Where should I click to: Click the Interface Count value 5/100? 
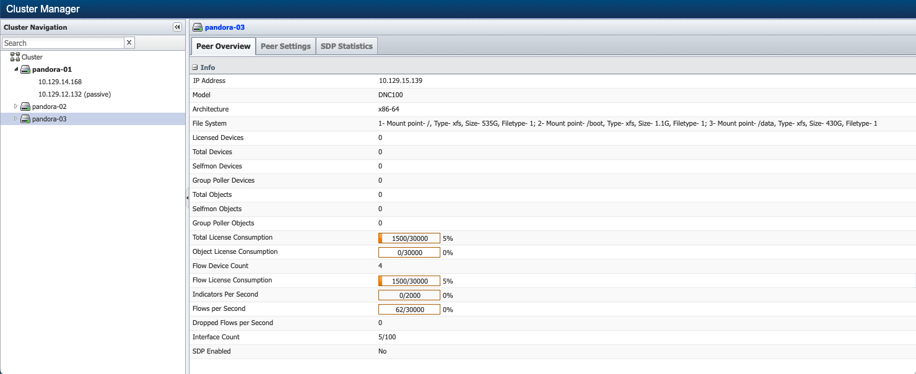click(387, 337)
